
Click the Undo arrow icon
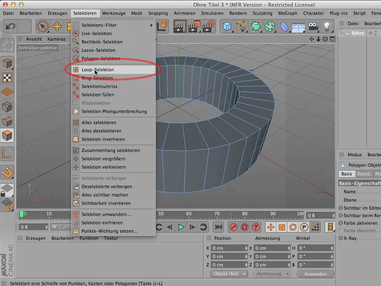point(9,26)
